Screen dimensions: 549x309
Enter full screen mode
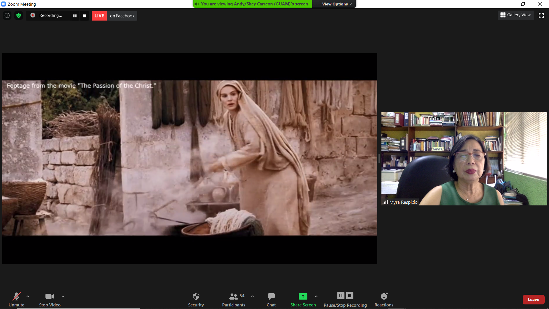541,15
